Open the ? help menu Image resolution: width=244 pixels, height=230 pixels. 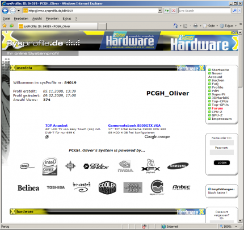(x=76, y=19)
